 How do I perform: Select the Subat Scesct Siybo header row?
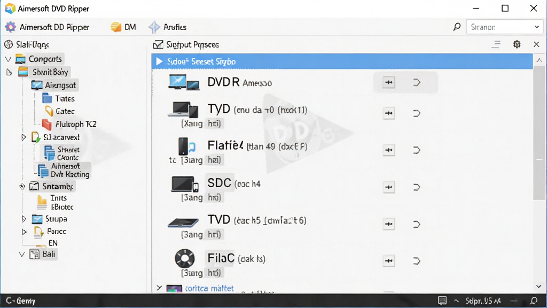point(342,61)
